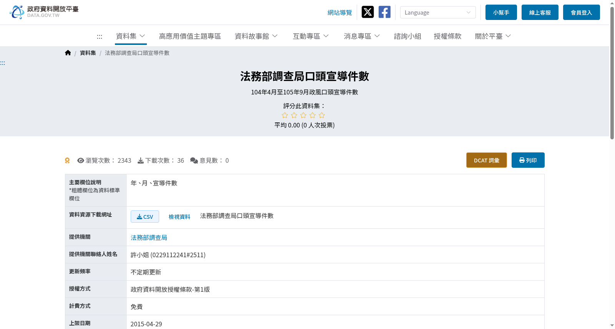Viewport: 615px width, 329px height.
Task: Click the comments bubble icon
Action: pyautogui.click(x=194, y=160)
